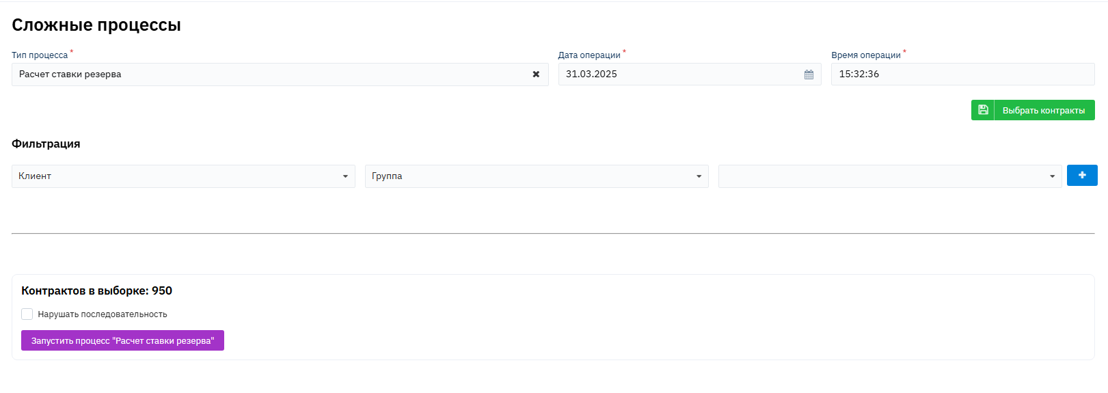Open the Клиент filter dropdown
1108x393 pixels.
tap(183, 176)
